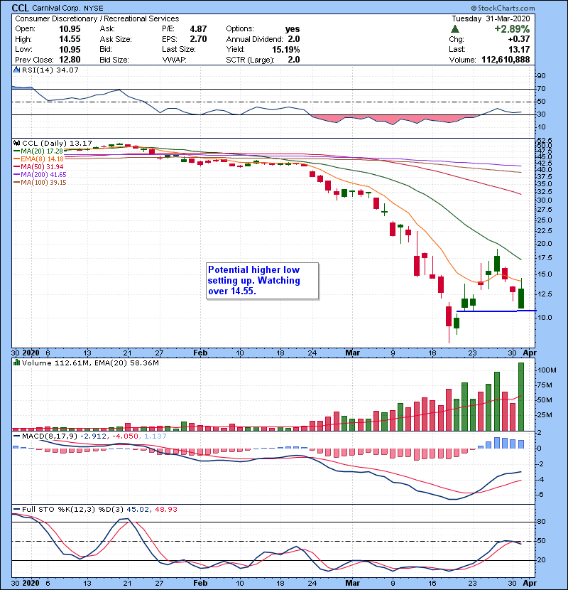
Task: Click Consumer Discretionary / Recreational Services sector text
Action: 97,18
